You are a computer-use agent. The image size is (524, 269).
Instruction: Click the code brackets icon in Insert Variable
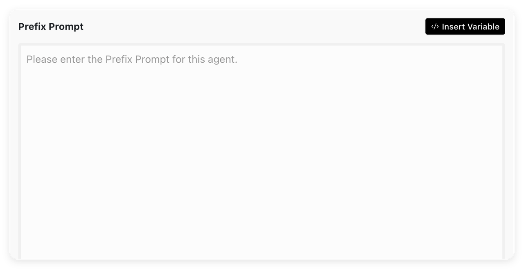(435, 27)
